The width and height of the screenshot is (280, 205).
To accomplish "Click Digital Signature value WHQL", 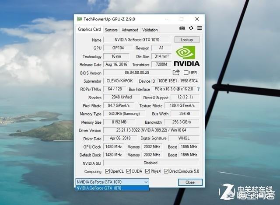I will click(184, 138).
